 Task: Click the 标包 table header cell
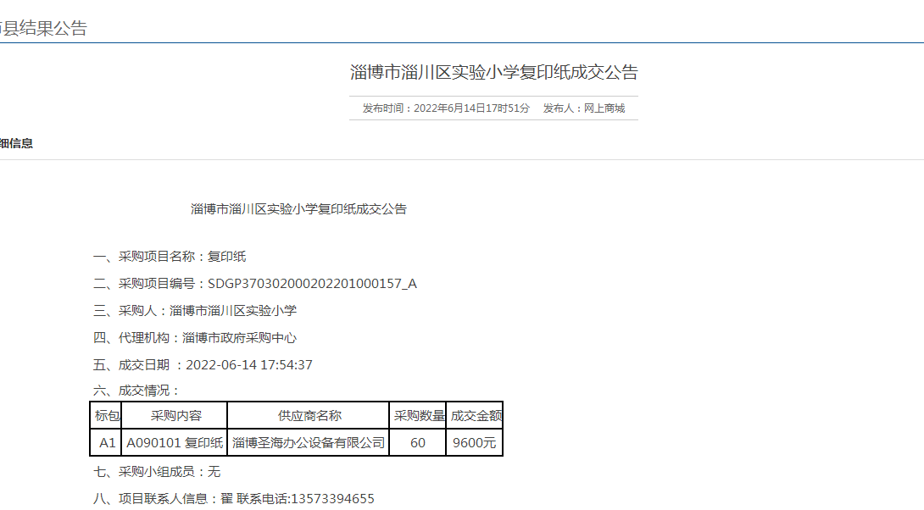click(x=106, y=416)
